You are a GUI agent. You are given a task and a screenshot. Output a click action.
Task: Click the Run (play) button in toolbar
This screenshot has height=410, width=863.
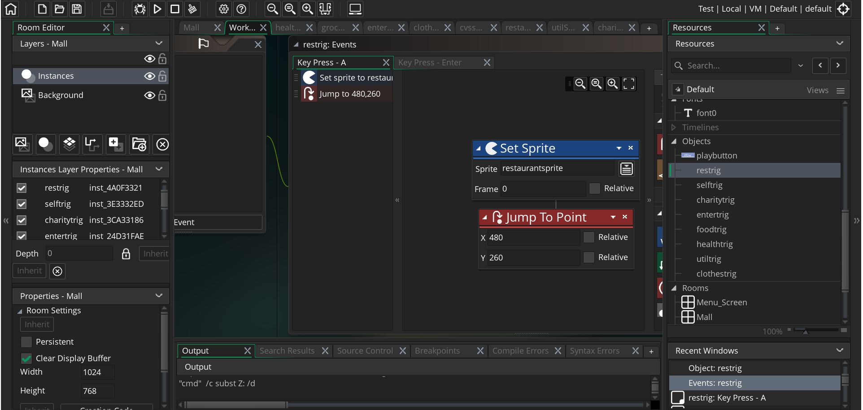pos(157,9)
